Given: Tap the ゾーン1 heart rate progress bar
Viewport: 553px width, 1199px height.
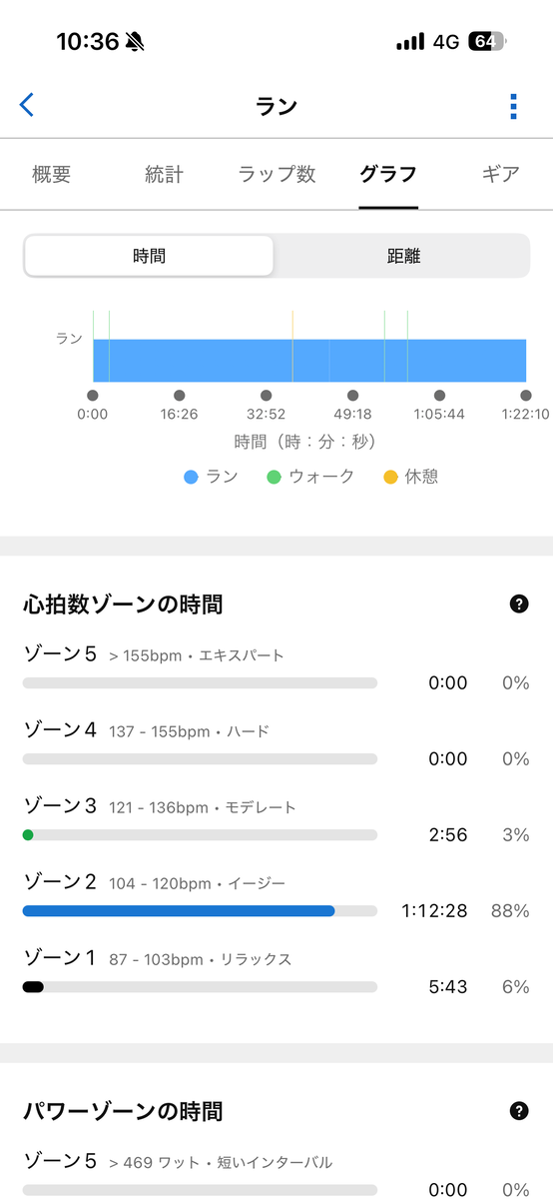Looking at the screenshot, I should pos(200,987).
